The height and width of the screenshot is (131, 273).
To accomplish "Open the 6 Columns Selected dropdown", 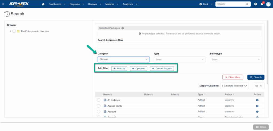I will tap(234, 86).
